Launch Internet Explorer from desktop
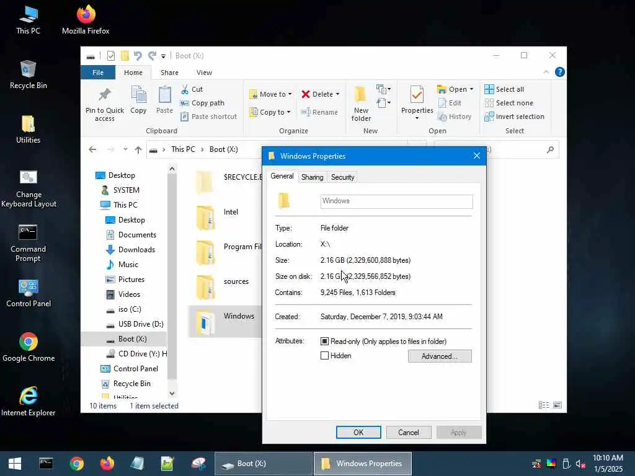 [29, 402]
